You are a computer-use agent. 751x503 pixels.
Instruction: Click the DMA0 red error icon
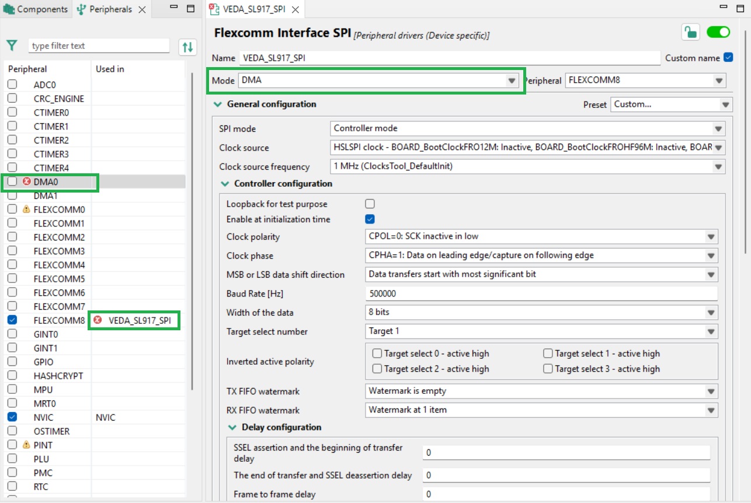coord(26,181)
